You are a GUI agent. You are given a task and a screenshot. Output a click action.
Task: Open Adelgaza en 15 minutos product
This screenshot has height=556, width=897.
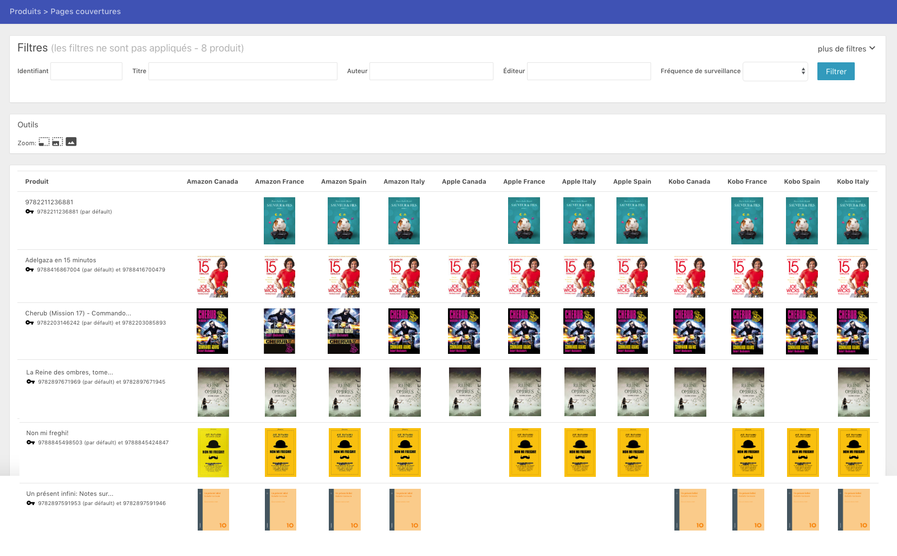coord(61,260)
